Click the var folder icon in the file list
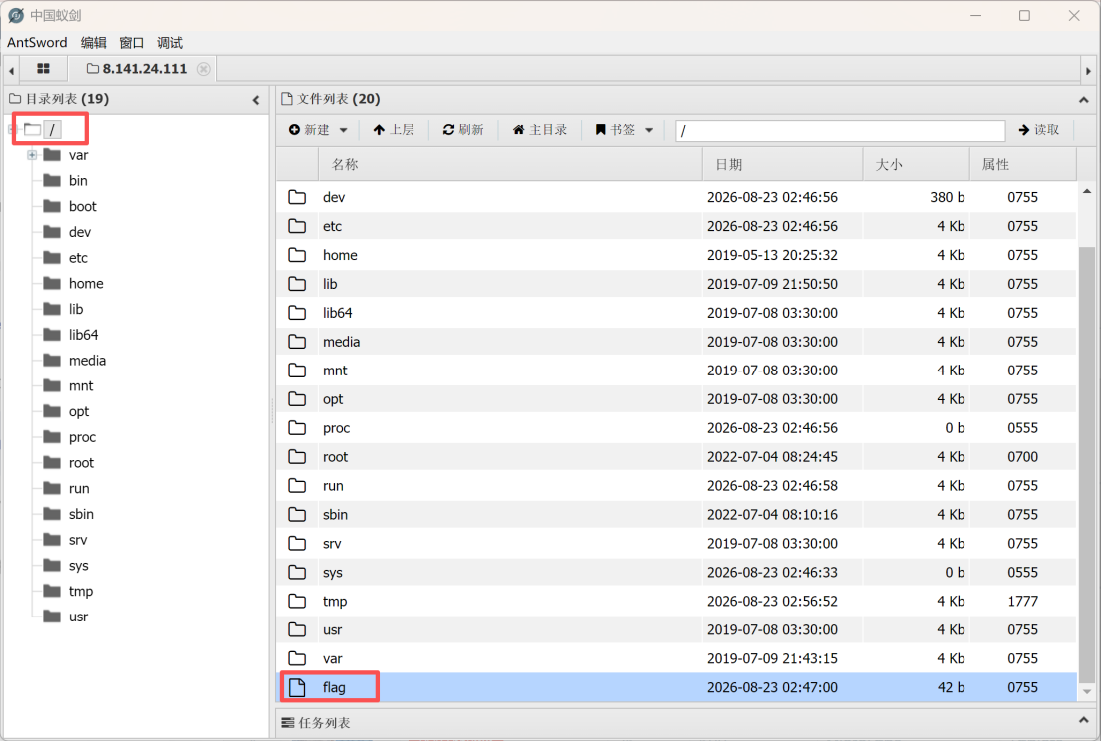The width and height of the screenshot is (1102, 741). (297, 658)
